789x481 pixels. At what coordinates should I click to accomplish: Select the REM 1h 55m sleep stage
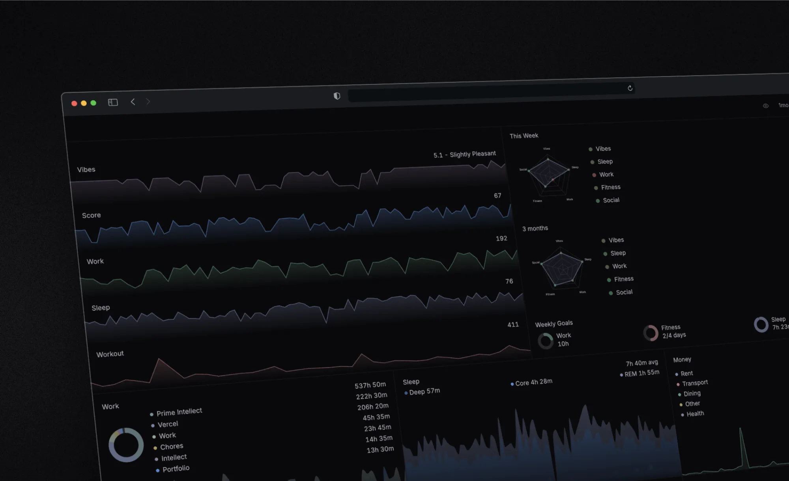pyautogui.click(x=639, y=373)
